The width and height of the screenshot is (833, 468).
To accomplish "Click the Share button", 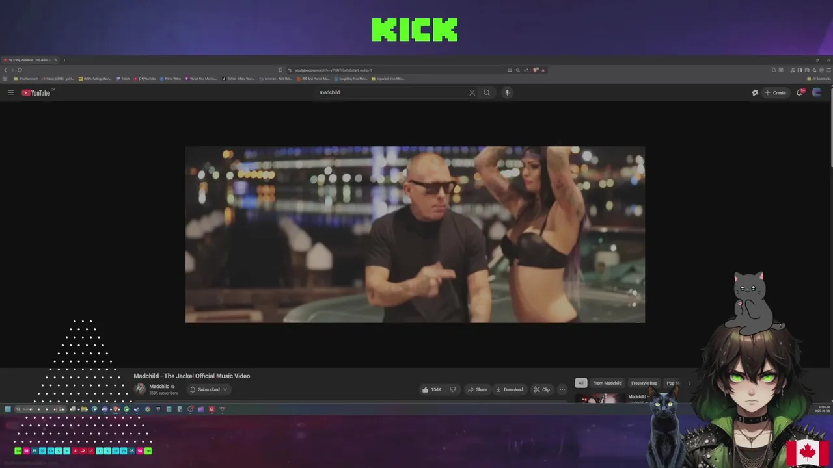I will tap(477, 389).
